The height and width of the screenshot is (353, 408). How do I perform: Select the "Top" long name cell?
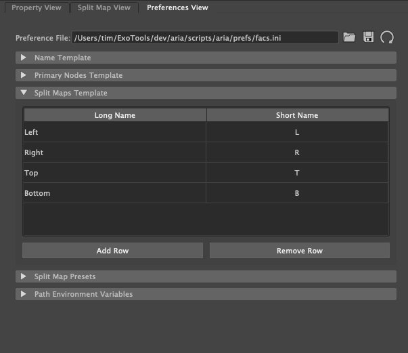(x=115, y=173)
